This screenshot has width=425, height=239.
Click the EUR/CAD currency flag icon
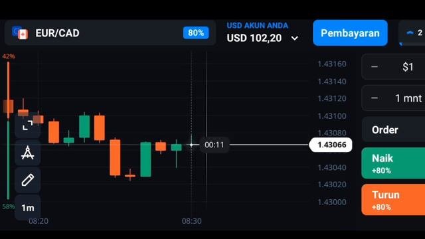point(20,33)
